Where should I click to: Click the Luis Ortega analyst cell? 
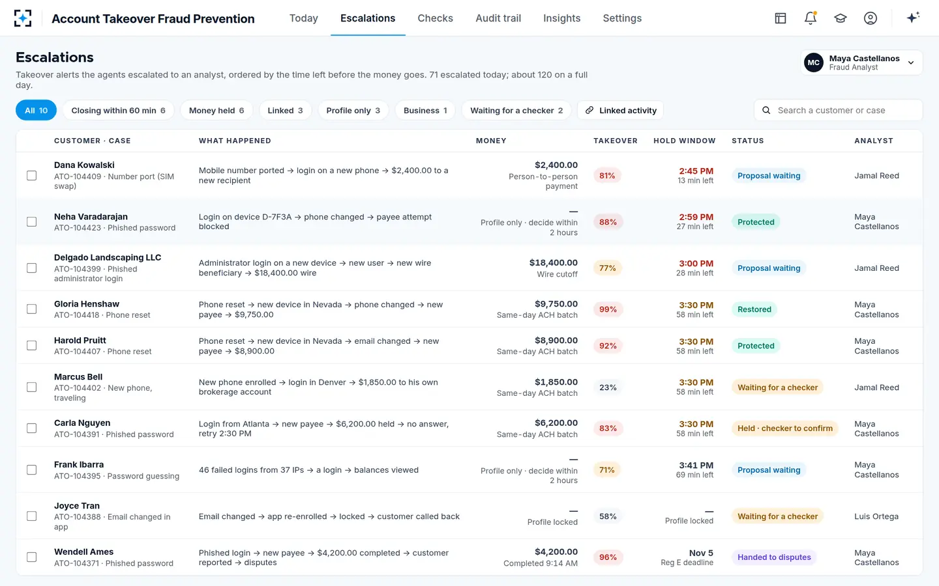coord(876,516)
